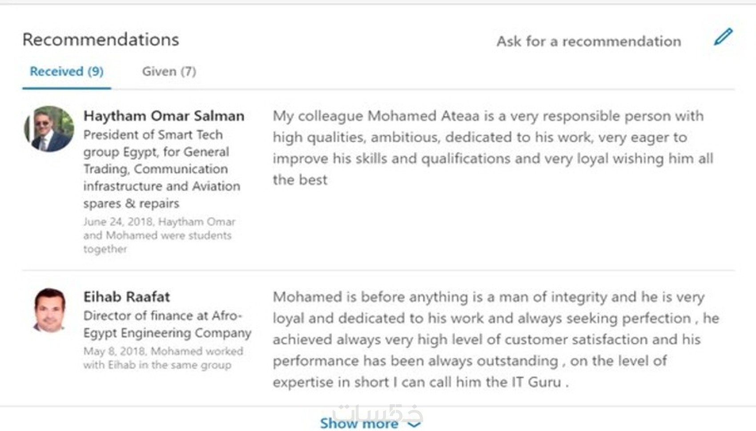Click the Recommendations section heading

101,40
